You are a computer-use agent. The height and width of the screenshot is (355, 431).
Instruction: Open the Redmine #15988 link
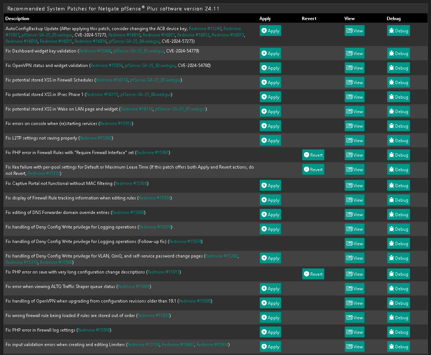[94, 330]
